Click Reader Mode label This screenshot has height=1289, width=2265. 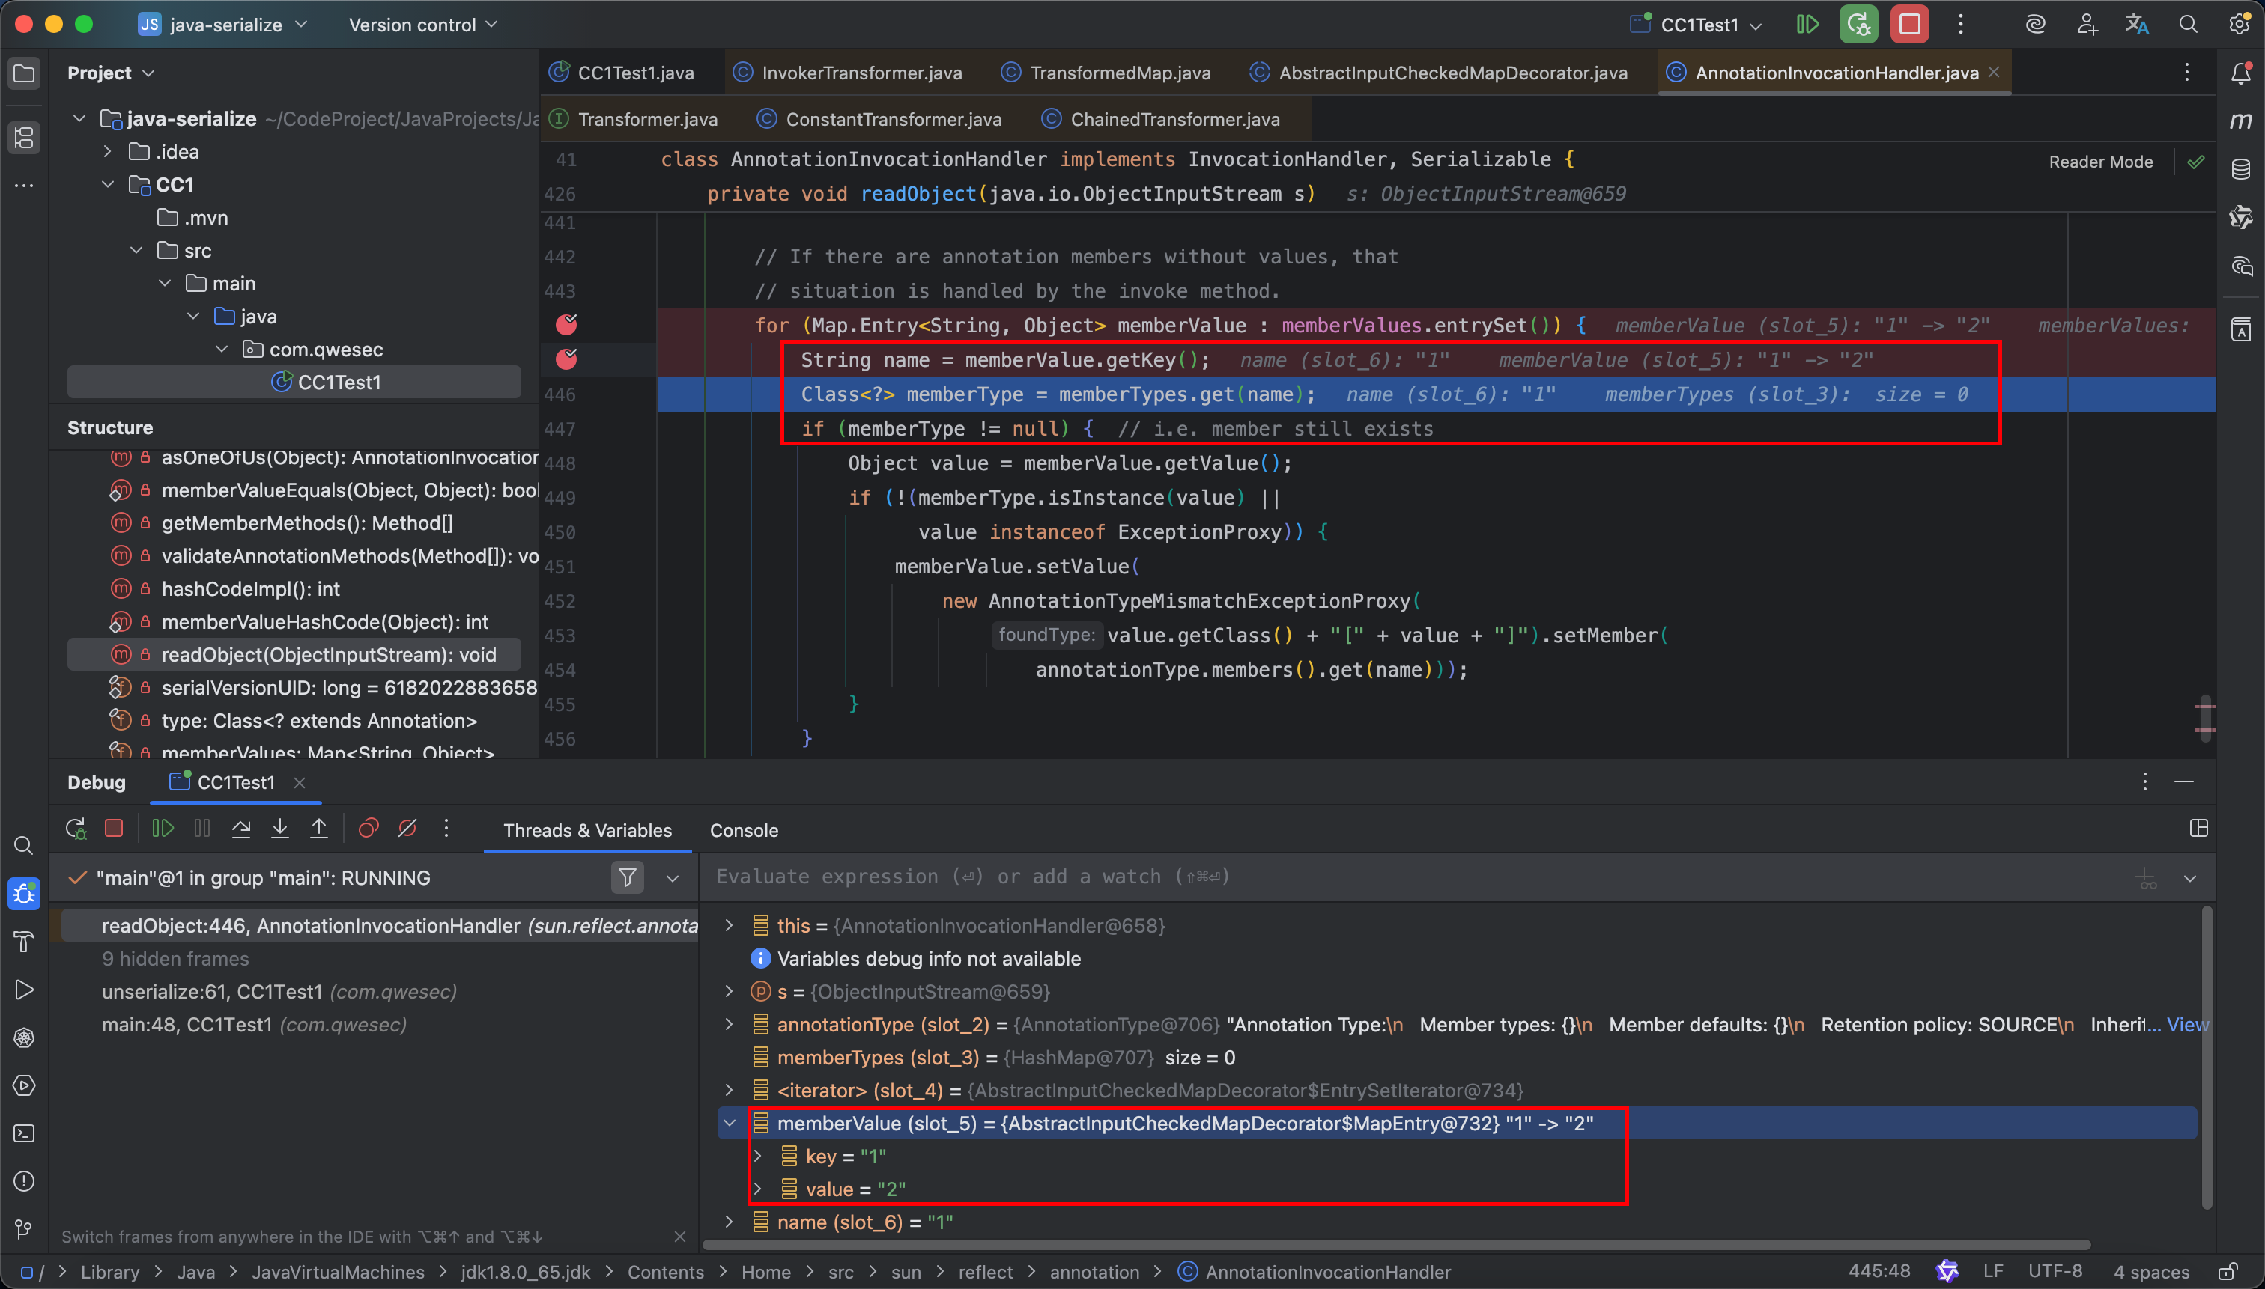coord(2100,162)
